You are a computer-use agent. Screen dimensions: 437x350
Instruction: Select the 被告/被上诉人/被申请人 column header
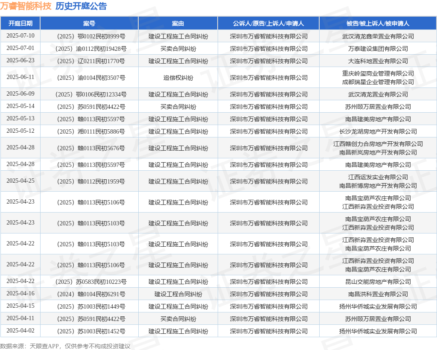378,23
